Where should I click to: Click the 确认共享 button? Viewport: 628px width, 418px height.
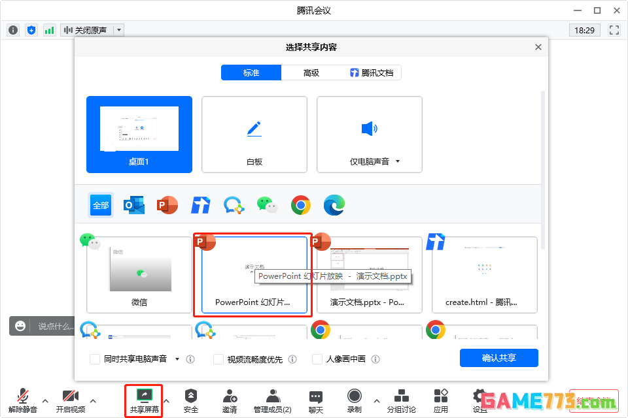pyautogui.click(x=498, y=358)
